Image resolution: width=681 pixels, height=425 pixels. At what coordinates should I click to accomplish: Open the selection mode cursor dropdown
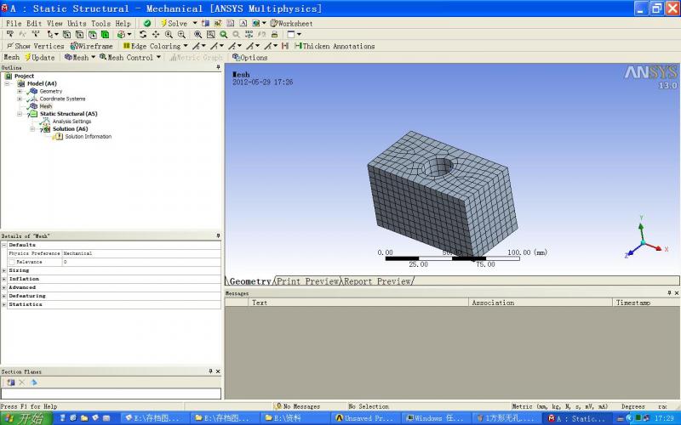[x=53, y=34]
